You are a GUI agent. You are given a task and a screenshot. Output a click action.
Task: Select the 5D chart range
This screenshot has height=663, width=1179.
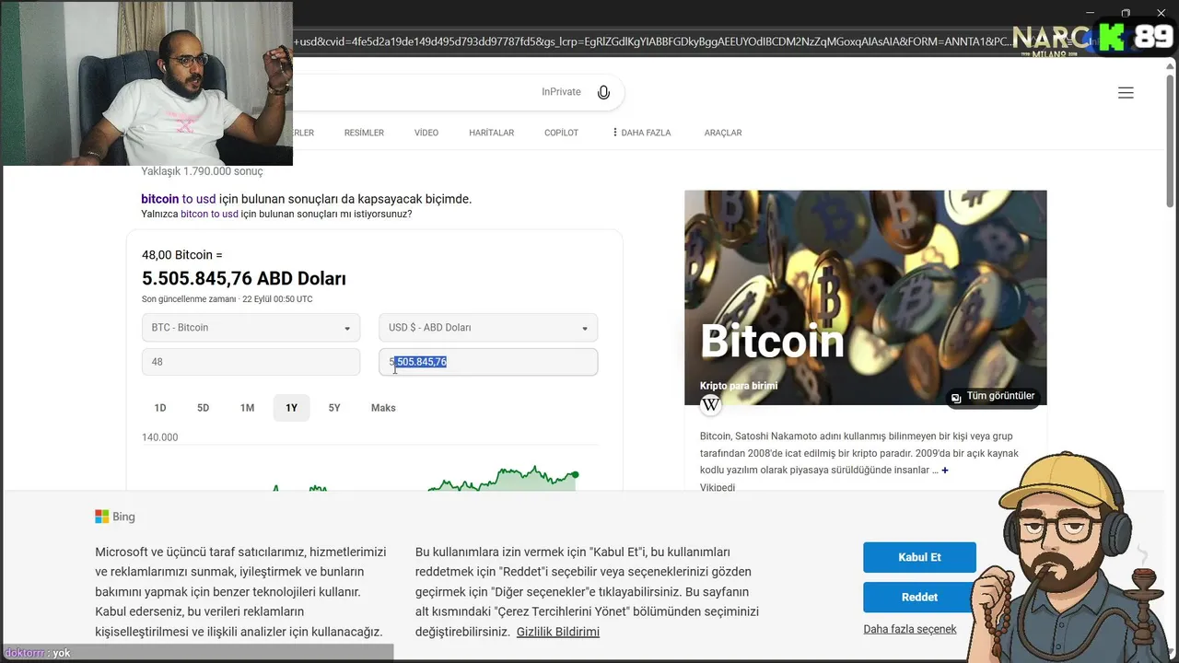204,408
